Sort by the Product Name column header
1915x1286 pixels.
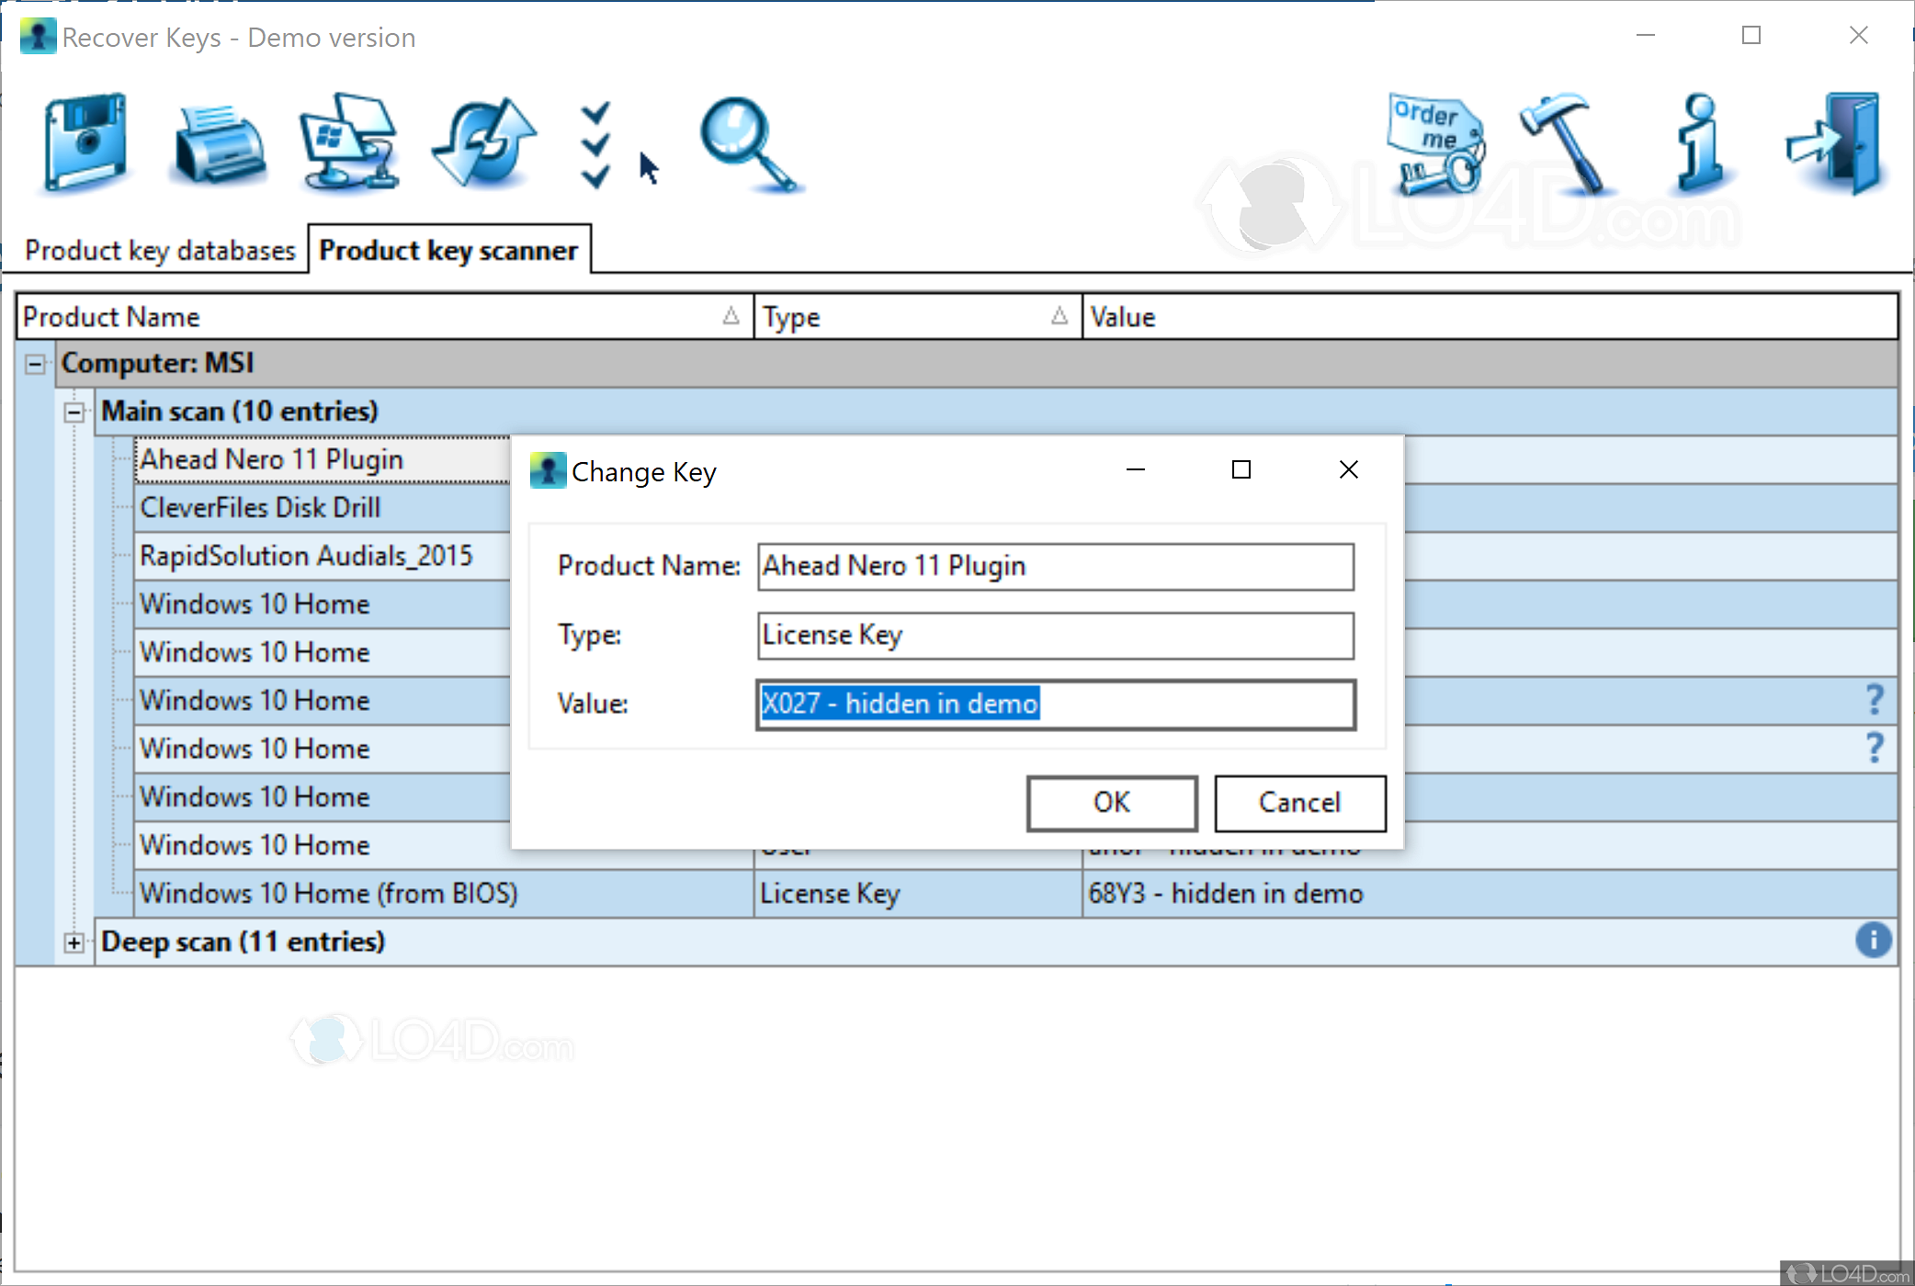click(368, 317)
